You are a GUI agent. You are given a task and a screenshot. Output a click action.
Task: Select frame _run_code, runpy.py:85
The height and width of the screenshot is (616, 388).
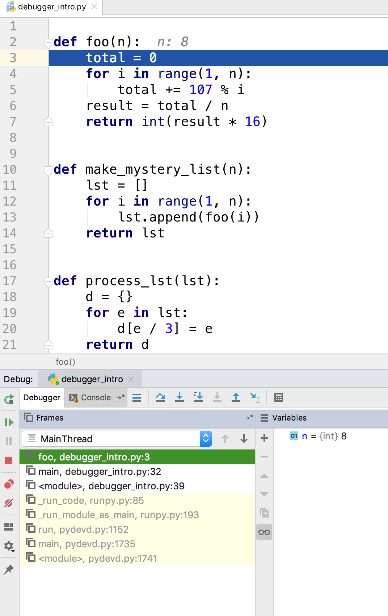tap(137, 500)
